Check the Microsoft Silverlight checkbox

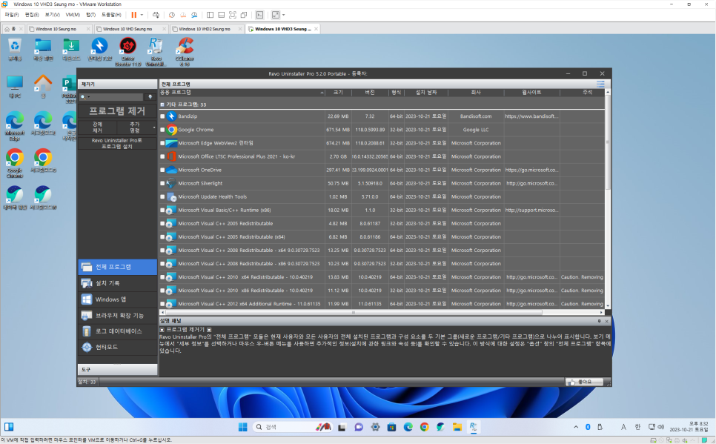(162, 183)
